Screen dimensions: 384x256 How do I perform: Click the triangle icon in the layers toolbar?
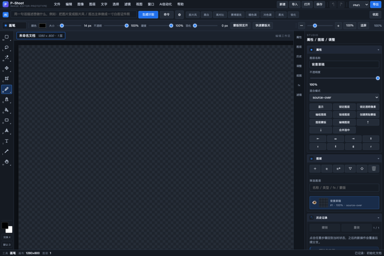click(x=350, y=169)
